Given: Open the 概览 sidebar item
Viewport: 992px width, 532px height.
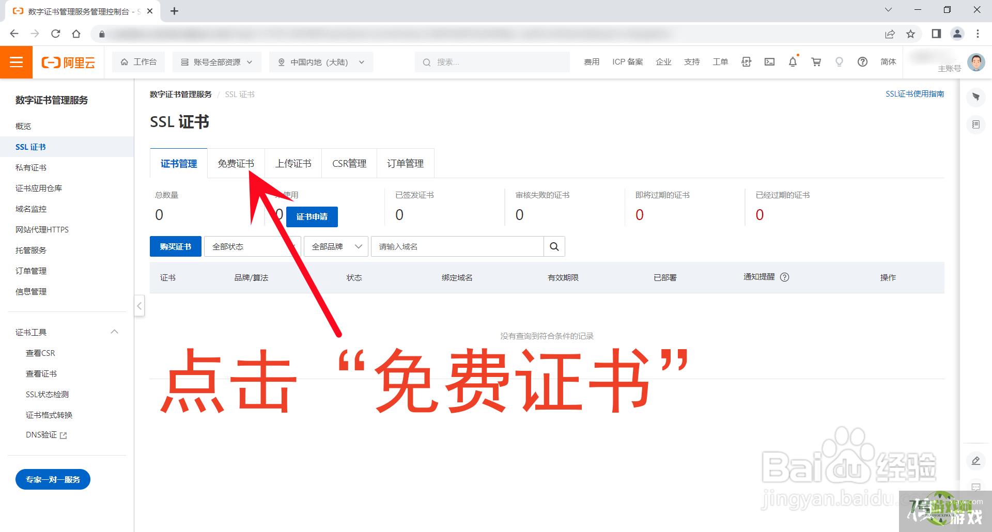Looking at the screenshot, I should [x=23, y=126].
